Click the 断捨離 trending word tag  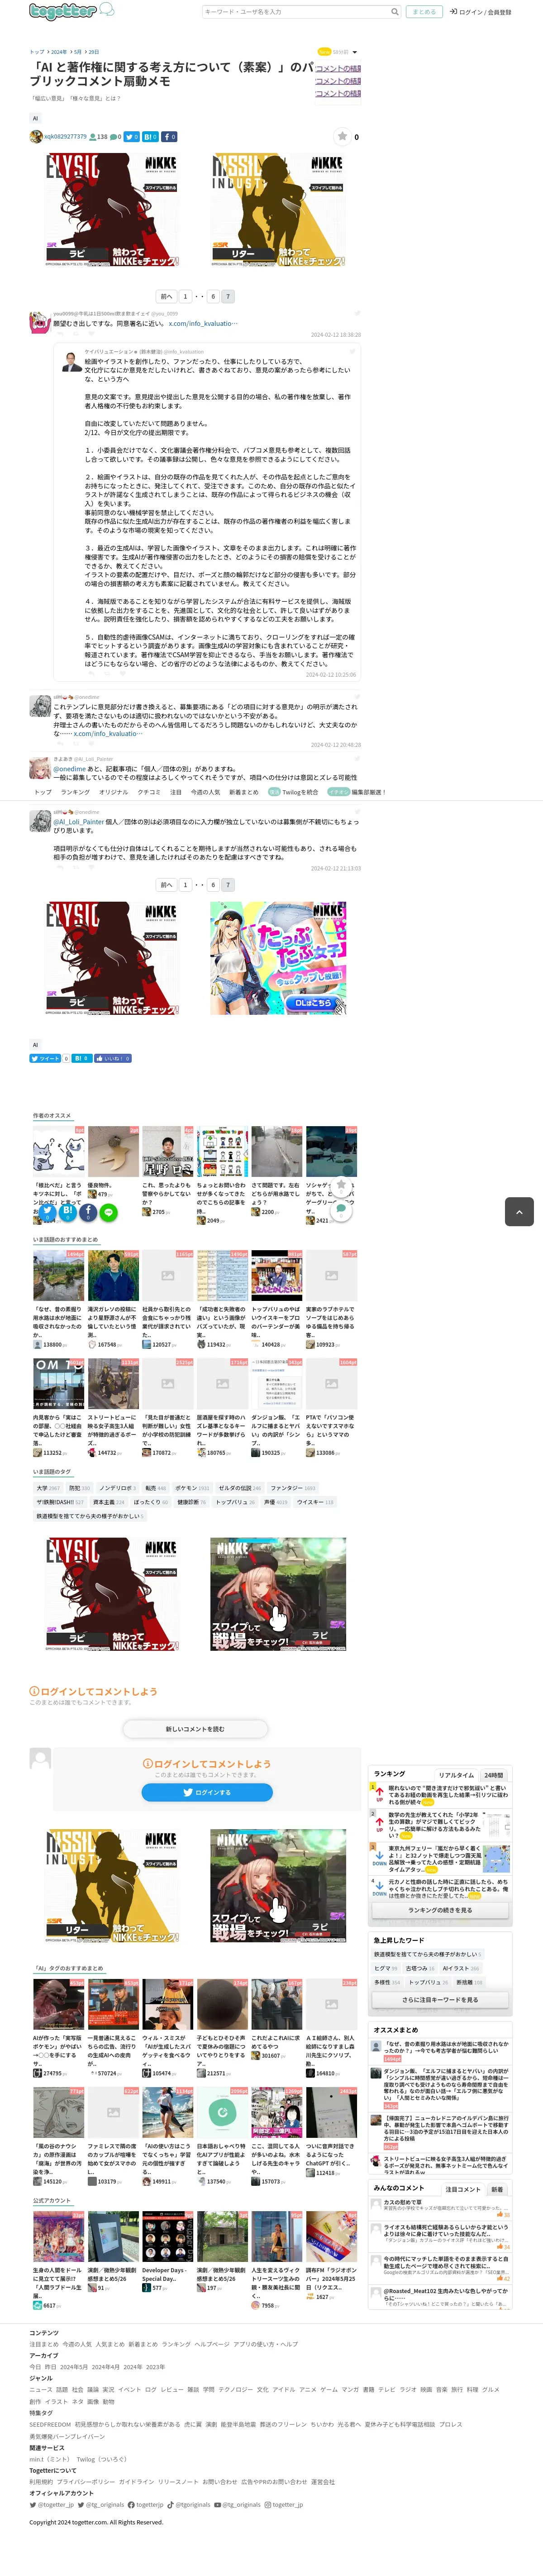click(469, 1982)
